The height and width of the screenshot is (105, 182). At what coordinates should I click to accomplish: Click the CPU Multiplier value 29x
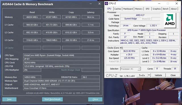tap(32, 70)
